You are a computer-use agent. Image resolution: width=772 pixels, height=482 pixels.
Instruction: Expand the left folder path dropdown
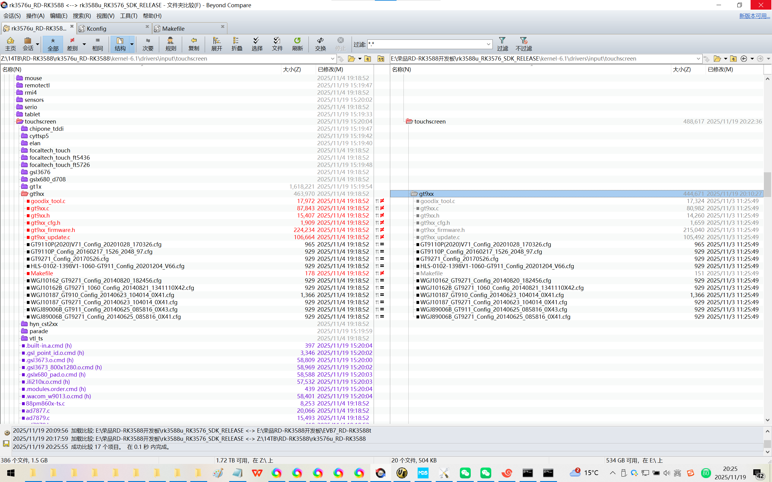332,59
